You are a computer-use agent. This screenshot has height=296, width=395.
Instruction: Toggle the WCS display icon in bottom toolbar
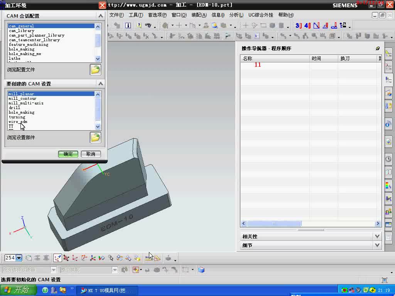tap(57, 258)
